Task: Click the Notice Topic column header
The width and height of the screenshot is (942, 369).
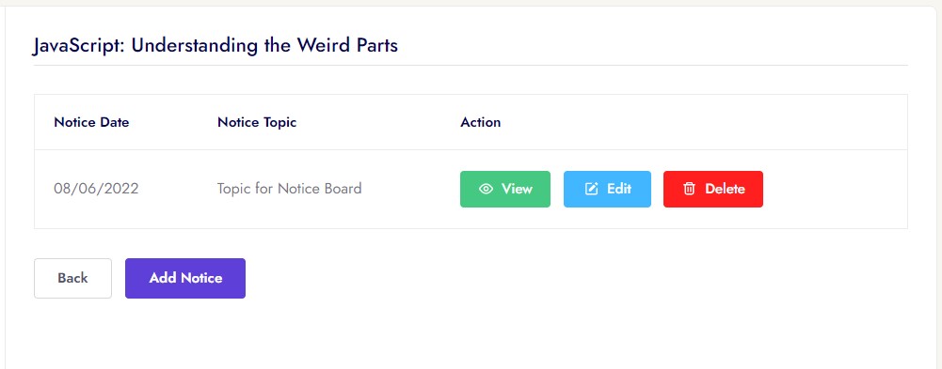Action: pos(257,122)
